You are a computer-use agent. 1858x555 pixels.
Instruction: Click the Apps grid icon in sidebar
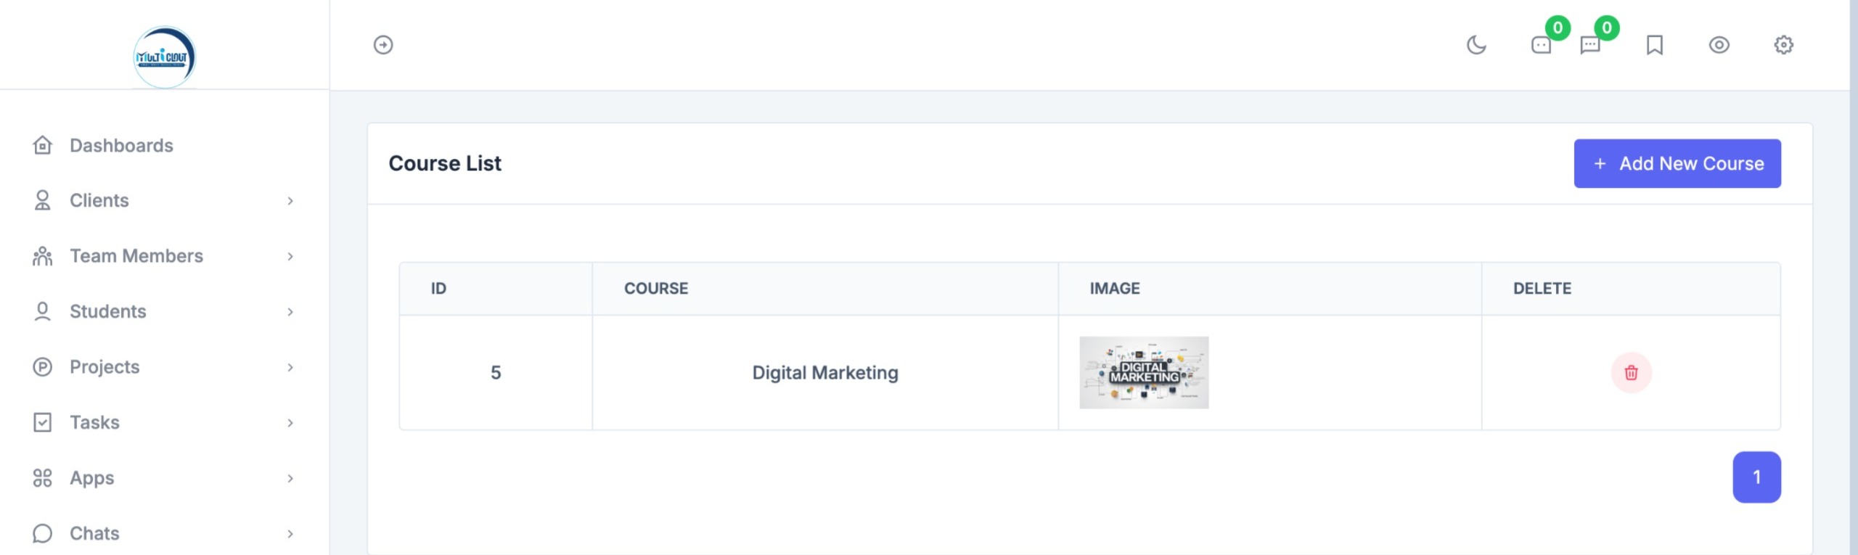pyautogui.click(x=43, y=478)
